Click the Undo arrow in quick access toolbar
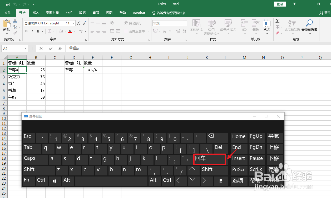The image size is (331, 198). coord(15,4)
